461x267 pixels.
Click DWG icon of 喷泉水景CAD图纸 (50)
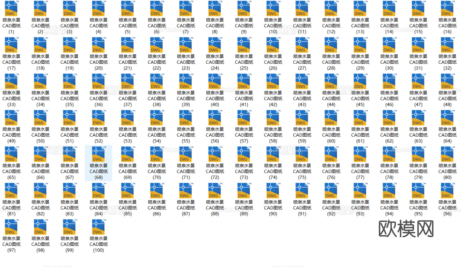point(40,118)
